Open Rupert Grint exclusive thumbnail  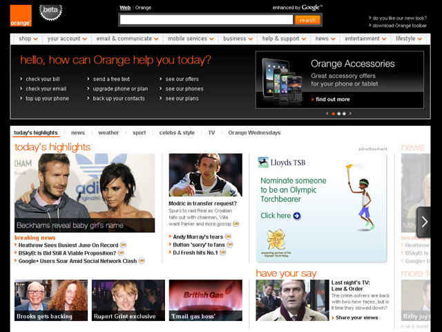[128, 300]
